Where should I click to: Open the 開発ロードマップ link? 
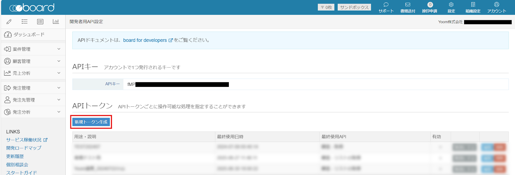coord(24,148)
